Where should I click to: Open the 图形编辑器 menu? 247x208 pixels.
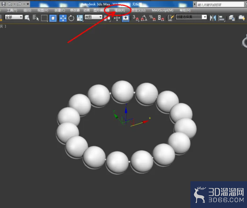coord(101,11)
